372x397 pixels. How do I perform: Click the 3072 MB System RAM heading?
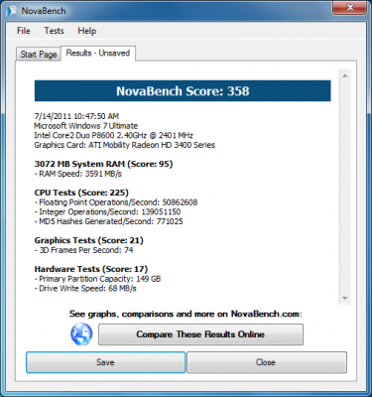(x=103, y=164)
